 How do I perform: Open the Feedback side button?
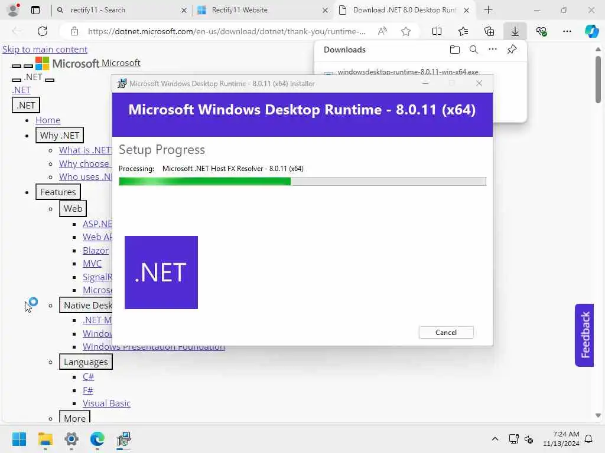pyautogui.click(x=584, y=335)
